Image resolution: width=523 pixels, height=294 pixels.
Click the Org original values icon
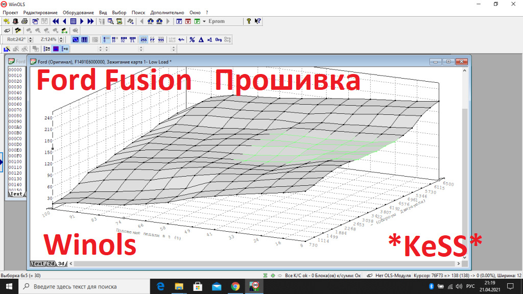click(x=219, y=40)
